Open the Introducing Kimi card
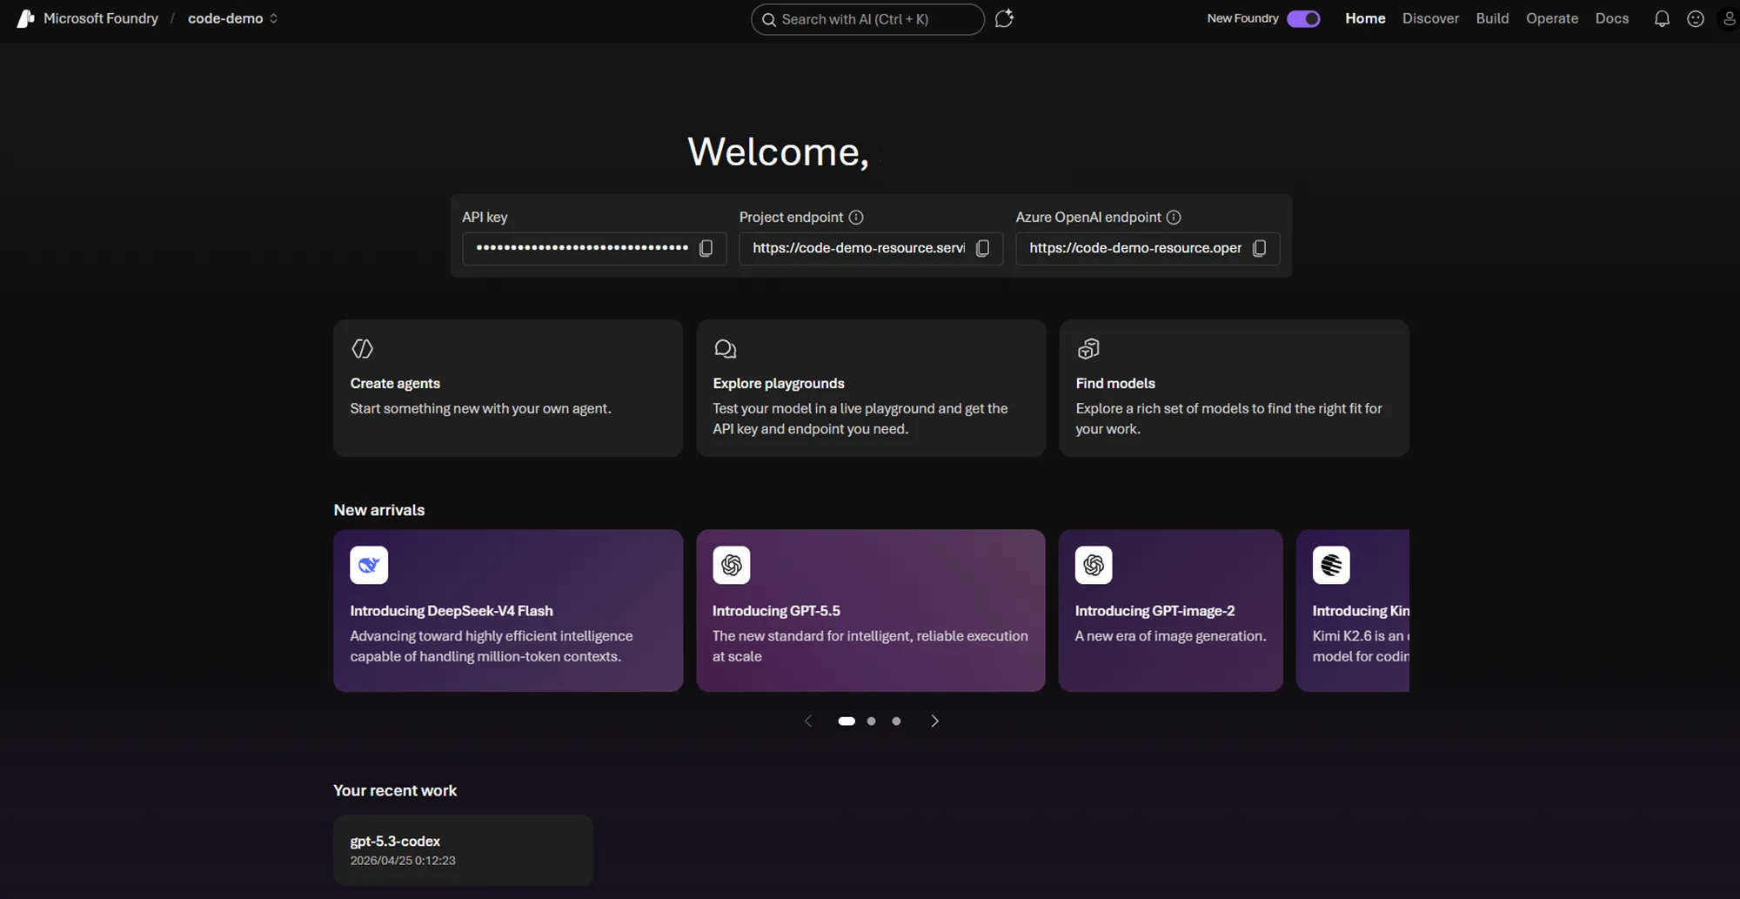The width and height of the screenshot is (1740, 899). point(1353,611)
